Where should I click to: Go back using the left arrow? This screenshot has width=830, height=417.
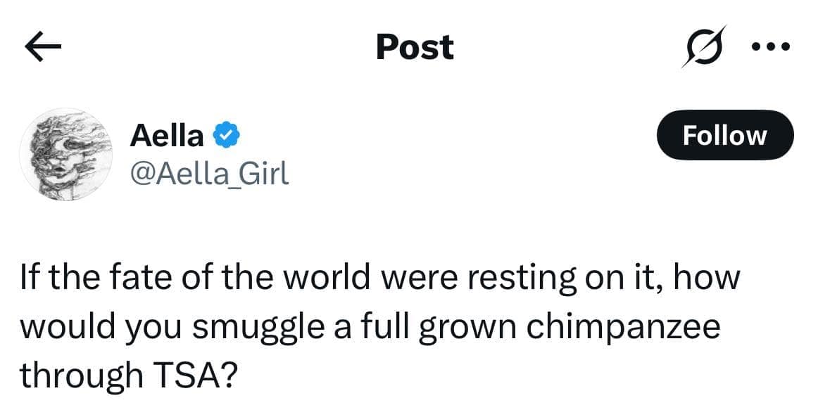[x=44, y=48]
